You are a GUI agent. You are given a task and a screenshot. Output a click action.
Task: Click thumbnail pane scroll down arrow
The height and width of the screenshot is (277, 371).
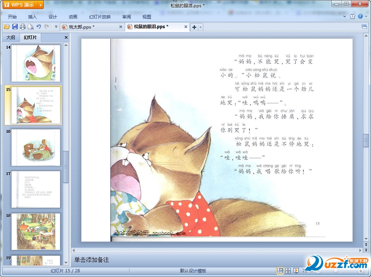(66, 263)
